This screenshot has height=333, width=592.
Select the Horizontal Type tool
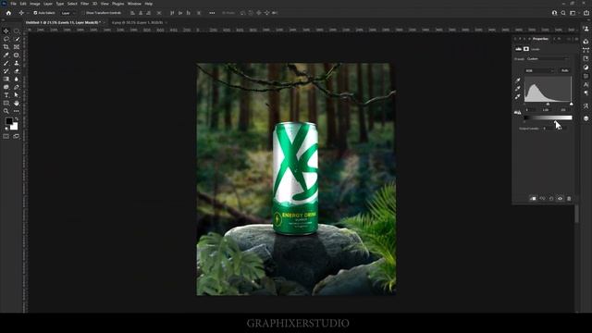coord(6,95)
